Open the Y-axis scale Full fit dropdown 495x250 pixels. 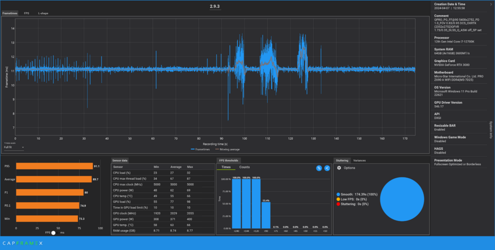click(13, 147)
